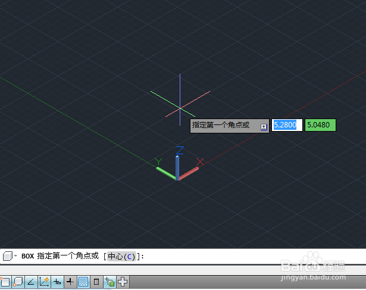Toggle Quick Properties status icon
The width and height of the screenshot is (366, 290).
96,282
